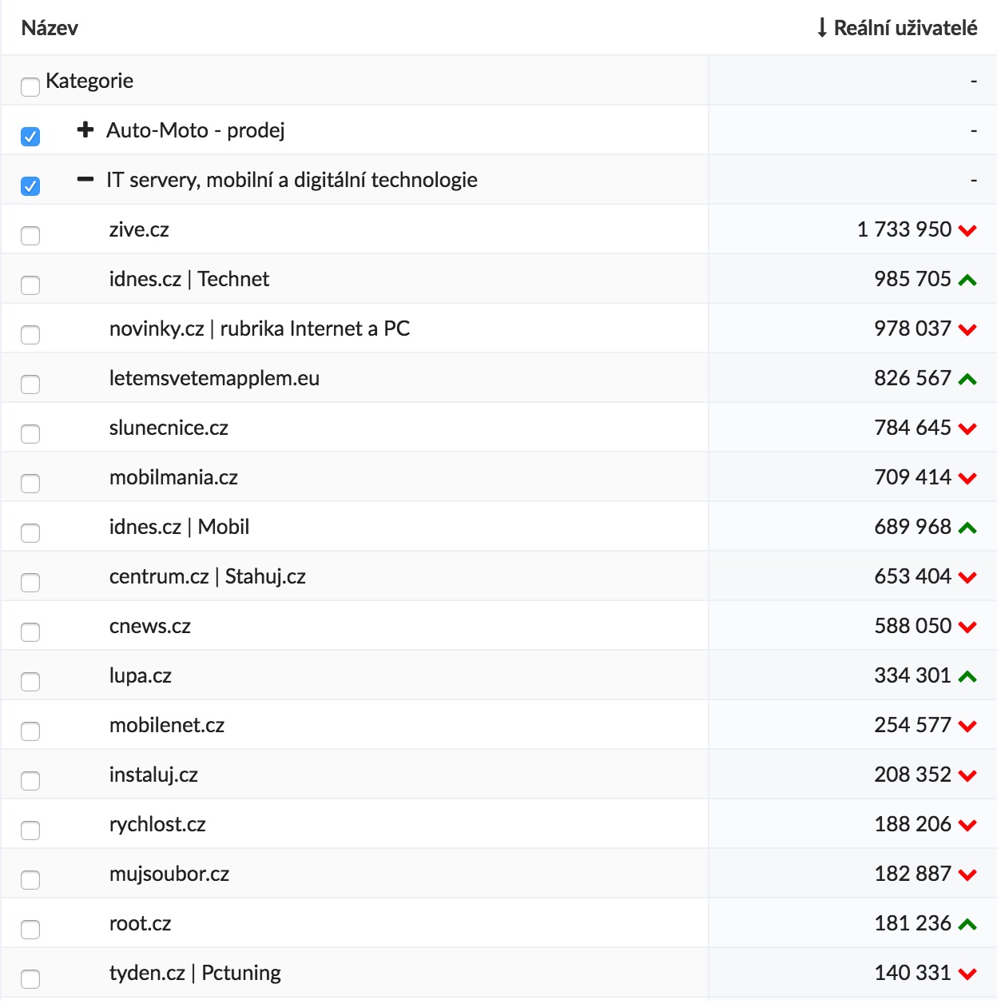Click the red down arrow for cnews.cz

[967, 627]
